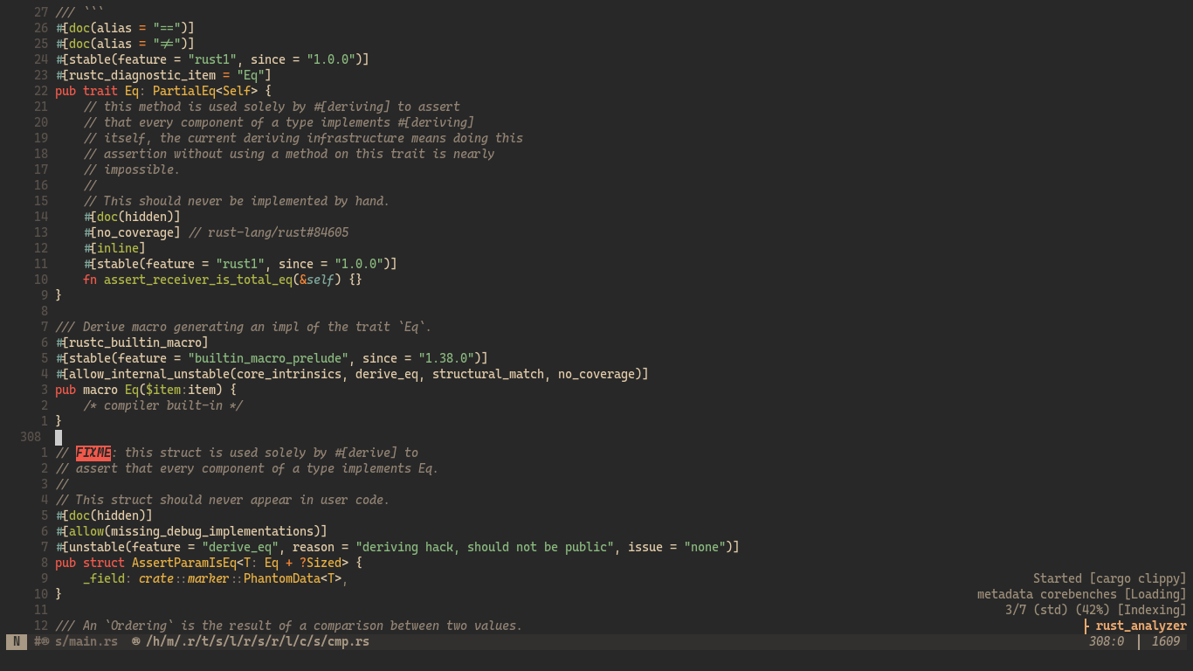Screen dimensions: 1193x671
Task: Place cursor on the doc alias "≠" attribute
Action: tap(125, 44)
